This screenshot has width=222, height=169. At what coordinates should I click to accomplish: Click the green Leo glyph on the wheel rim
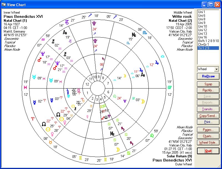pyautogui.click(x=152, y=136)
